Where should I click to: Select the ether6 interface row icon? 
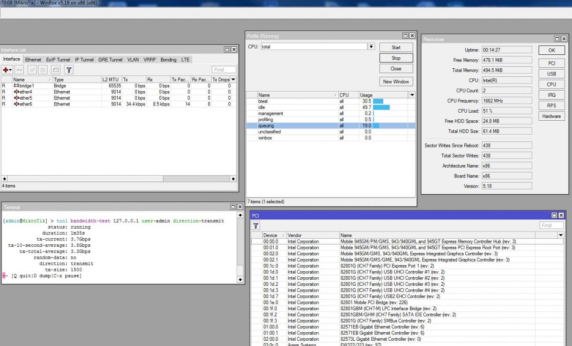pyautogui.click(x=16, y=104)
